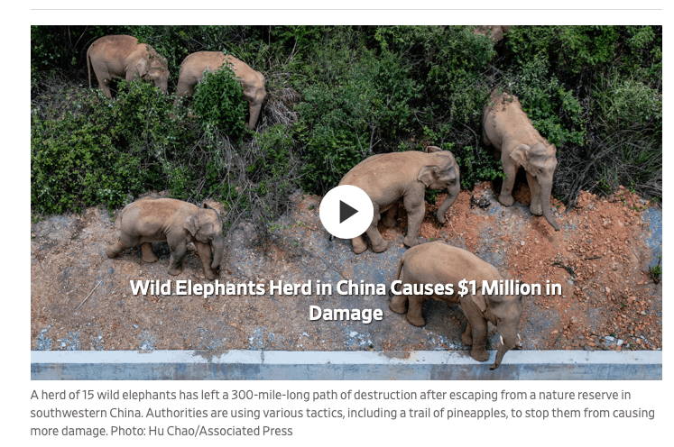Click the photo credit 'Hu Chao/Associated Press'

[x=220, y=431]
